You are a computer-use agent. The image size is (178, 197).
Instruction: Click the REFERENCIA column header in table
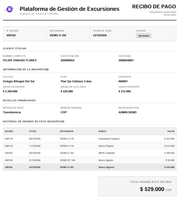[67, 131]
